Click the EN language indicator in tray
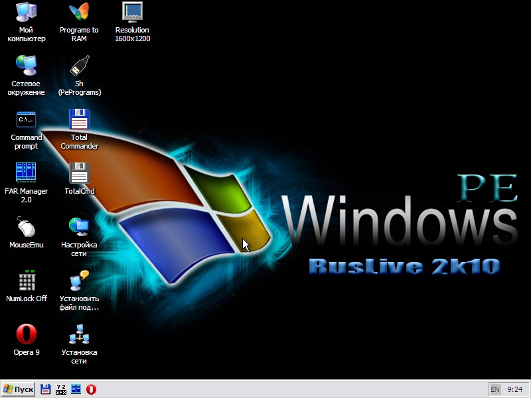The height and width of the screenshot is (398, 531). tap(494, 389)
